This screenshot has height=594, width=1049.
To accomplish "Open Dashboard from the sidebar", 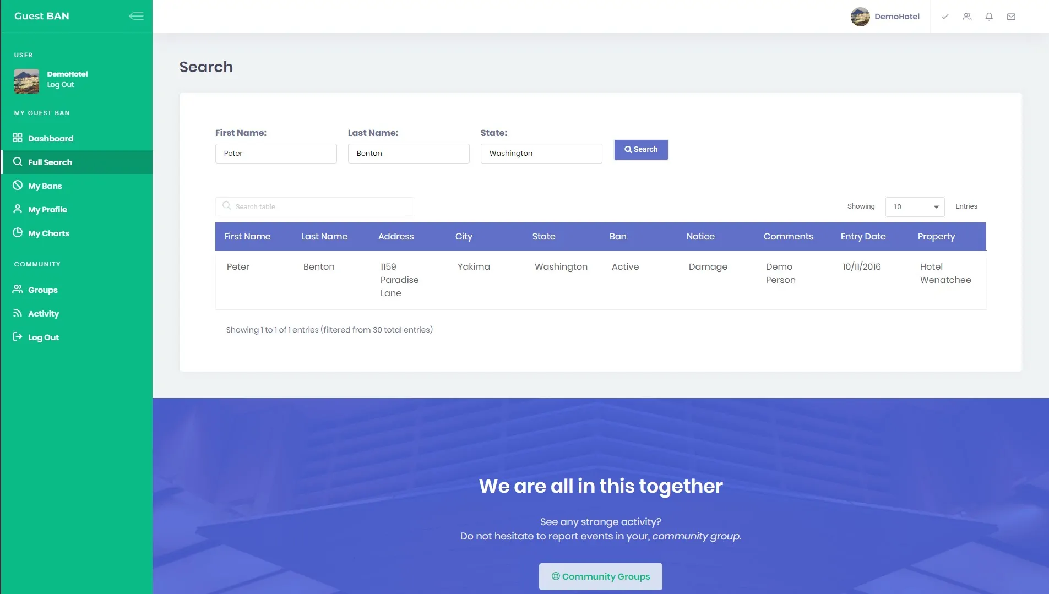I will (x=50, y=138).
